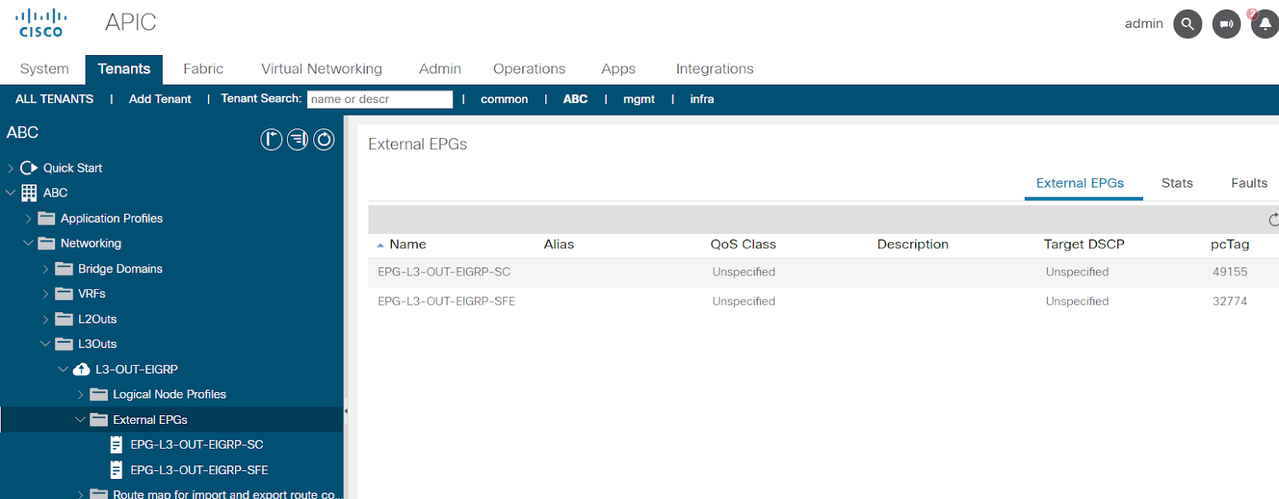Click ALL TENANTS link
1279x499 pixels.
(54, 99)
